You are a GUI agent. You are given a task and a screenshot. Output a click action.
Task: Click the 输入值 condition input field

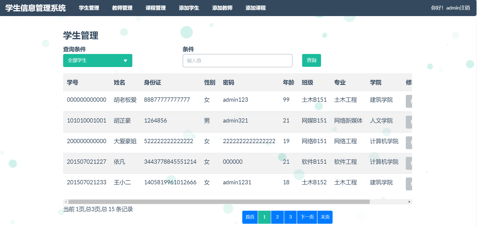pos(237,61)
